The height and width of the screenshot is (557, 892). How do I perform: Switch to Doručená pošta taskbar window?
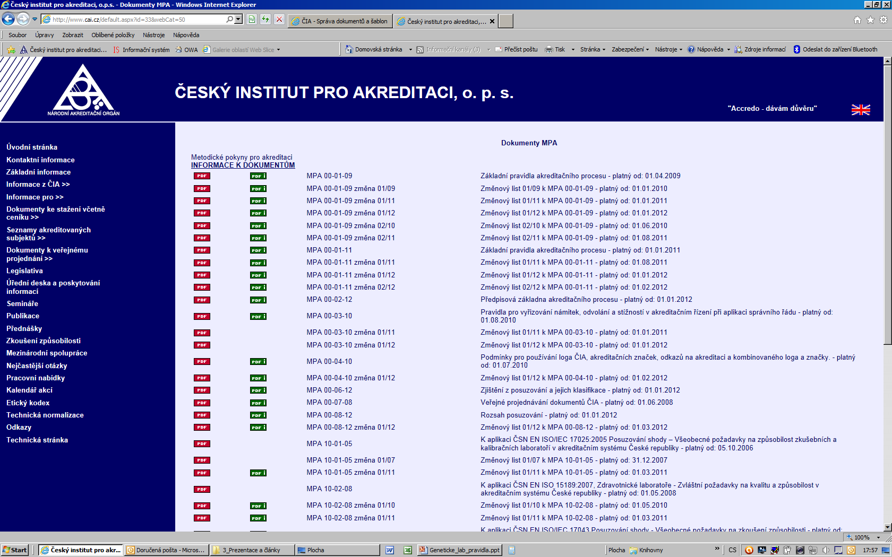[166, 550]
